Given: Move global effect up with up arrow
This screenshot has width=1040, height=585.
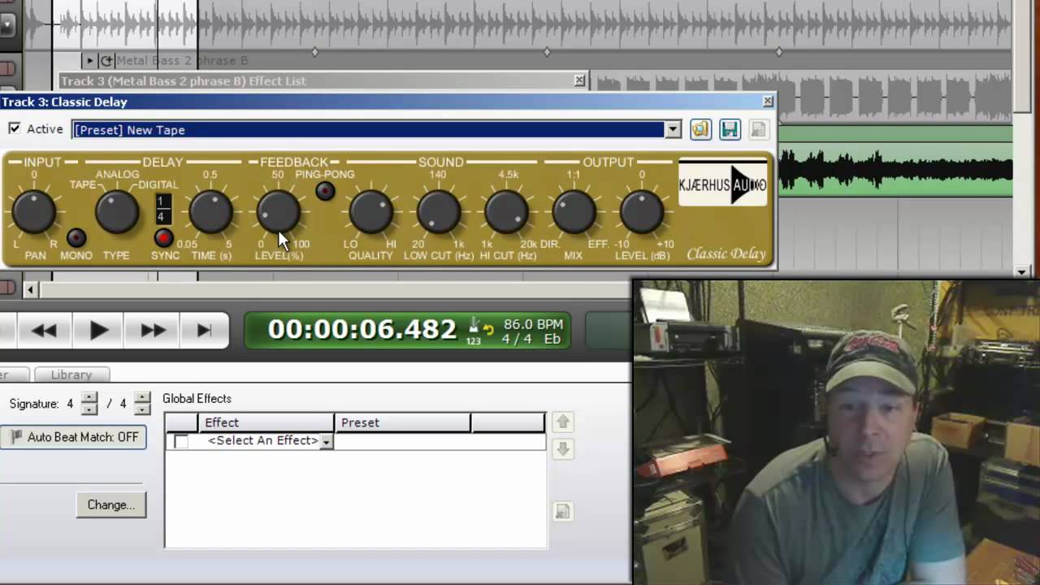Looking at the screenshot, I should pyautogui.click(x=562, y=422).
